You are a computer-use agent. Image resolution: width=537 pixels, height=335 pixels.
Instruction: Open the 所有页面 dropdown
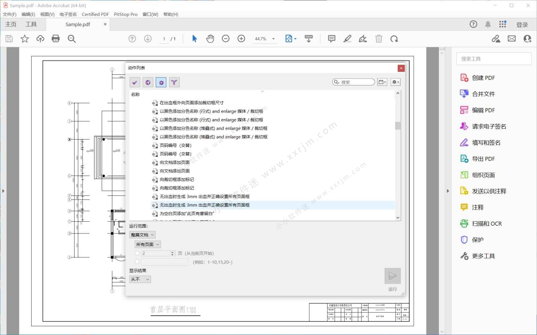pos(148,244)
